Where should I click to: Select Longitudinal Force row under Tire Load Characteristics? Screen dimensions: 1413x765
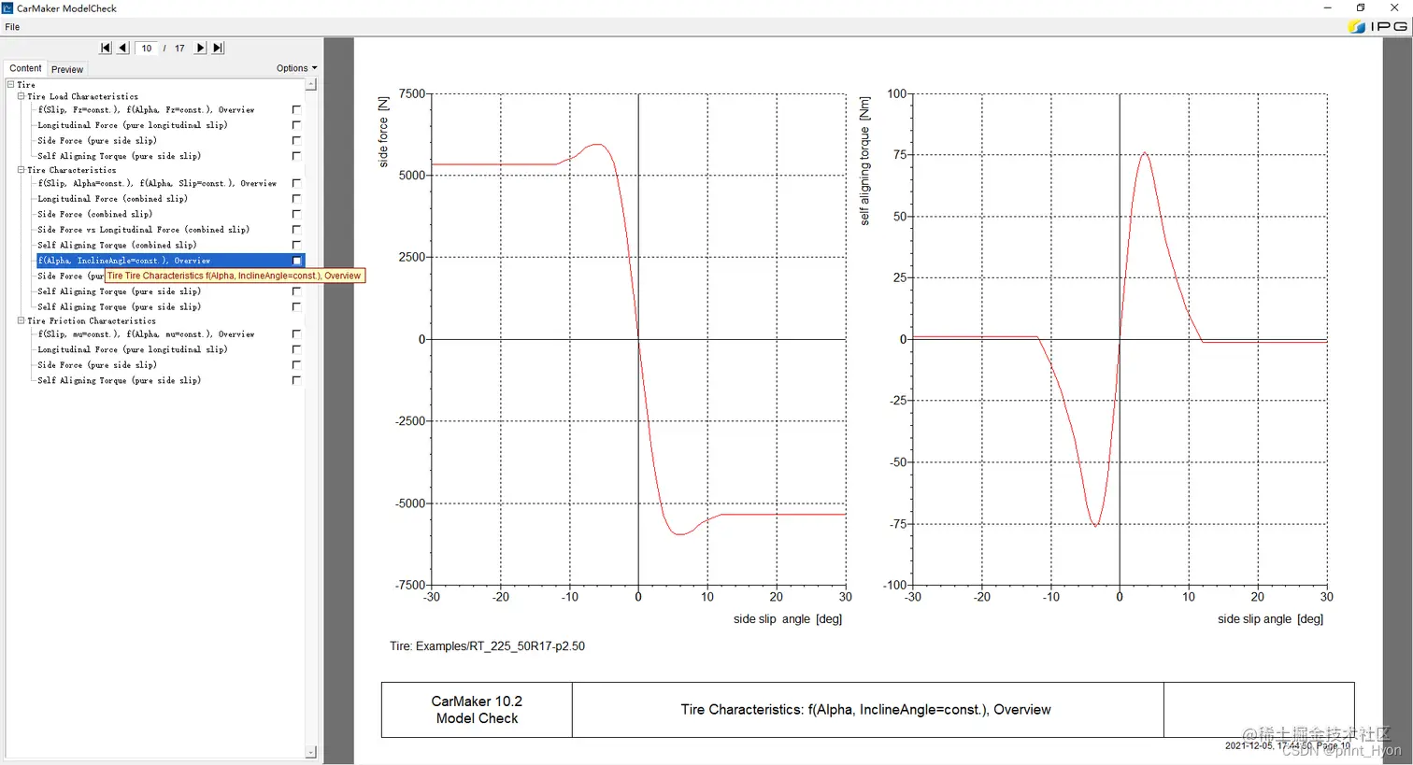133,124
